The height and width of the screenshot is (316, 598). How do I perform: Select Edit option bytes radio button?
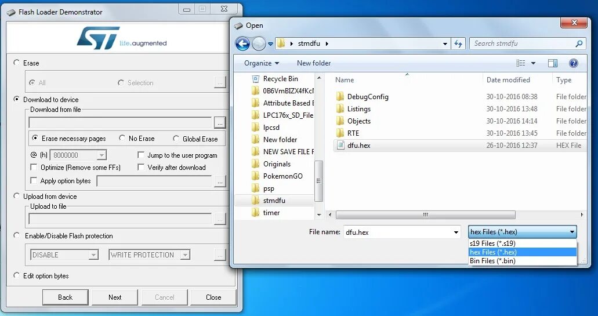pyautogui.click(x=16, y=275)
